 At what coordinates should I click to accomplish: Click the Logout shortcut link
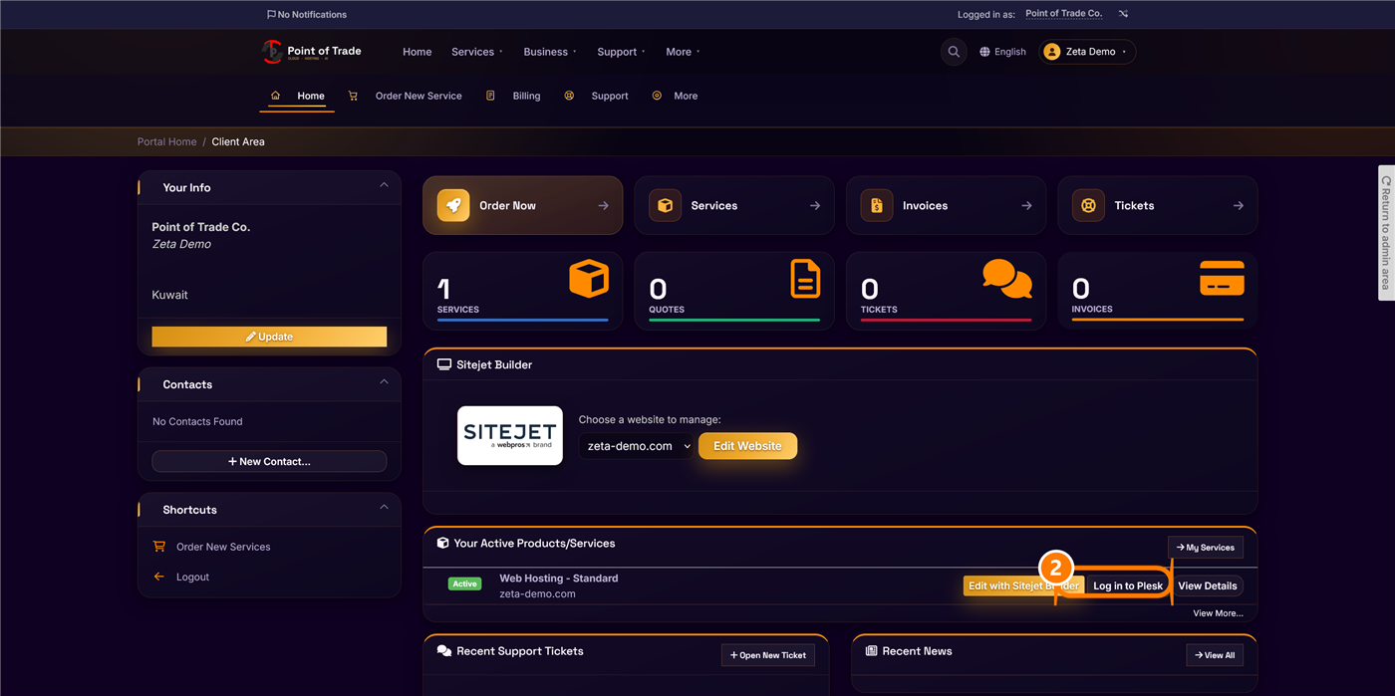(x=192, y=577)
